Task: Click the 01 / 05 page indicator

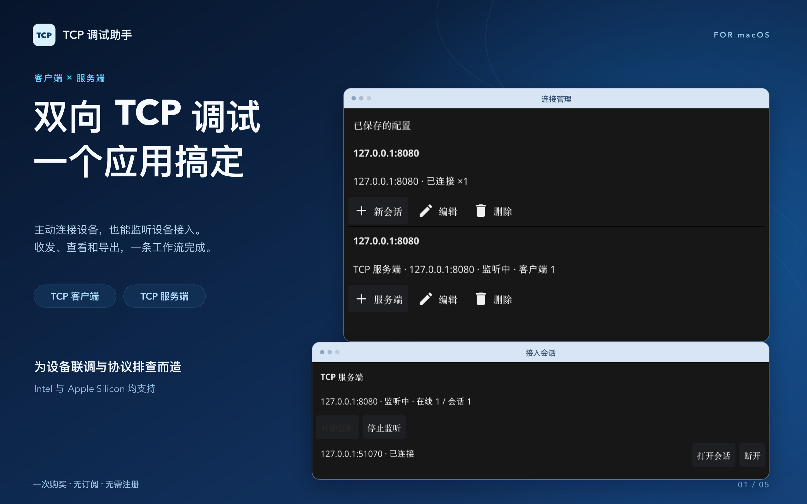Action: [753, 484]
